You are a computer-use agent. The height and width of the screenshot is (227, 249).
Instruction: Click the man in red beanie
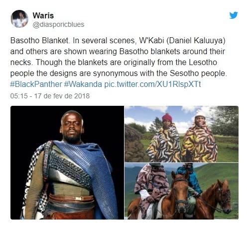point(164,138)
